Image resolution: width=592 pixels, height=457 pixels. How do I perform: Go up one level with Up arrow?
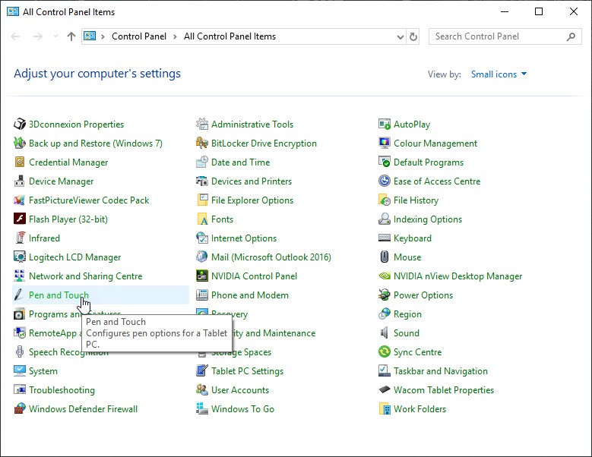tap(71, 36)
